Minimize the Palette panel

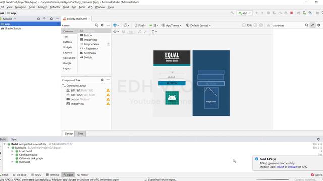(108, 25)
